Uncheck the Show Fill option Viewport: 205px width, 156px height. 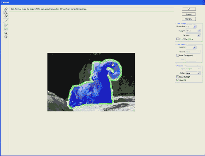[177, 80]
